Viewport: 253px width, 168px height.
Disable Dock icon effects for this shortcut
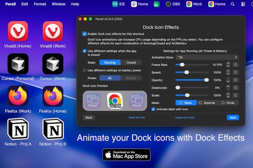tap(85, 34)
